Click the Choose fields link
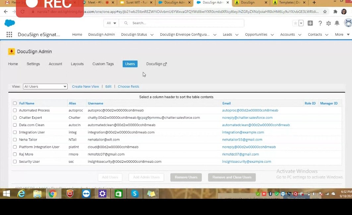This screenshot has height=215, width=352. tap(128, 86)
